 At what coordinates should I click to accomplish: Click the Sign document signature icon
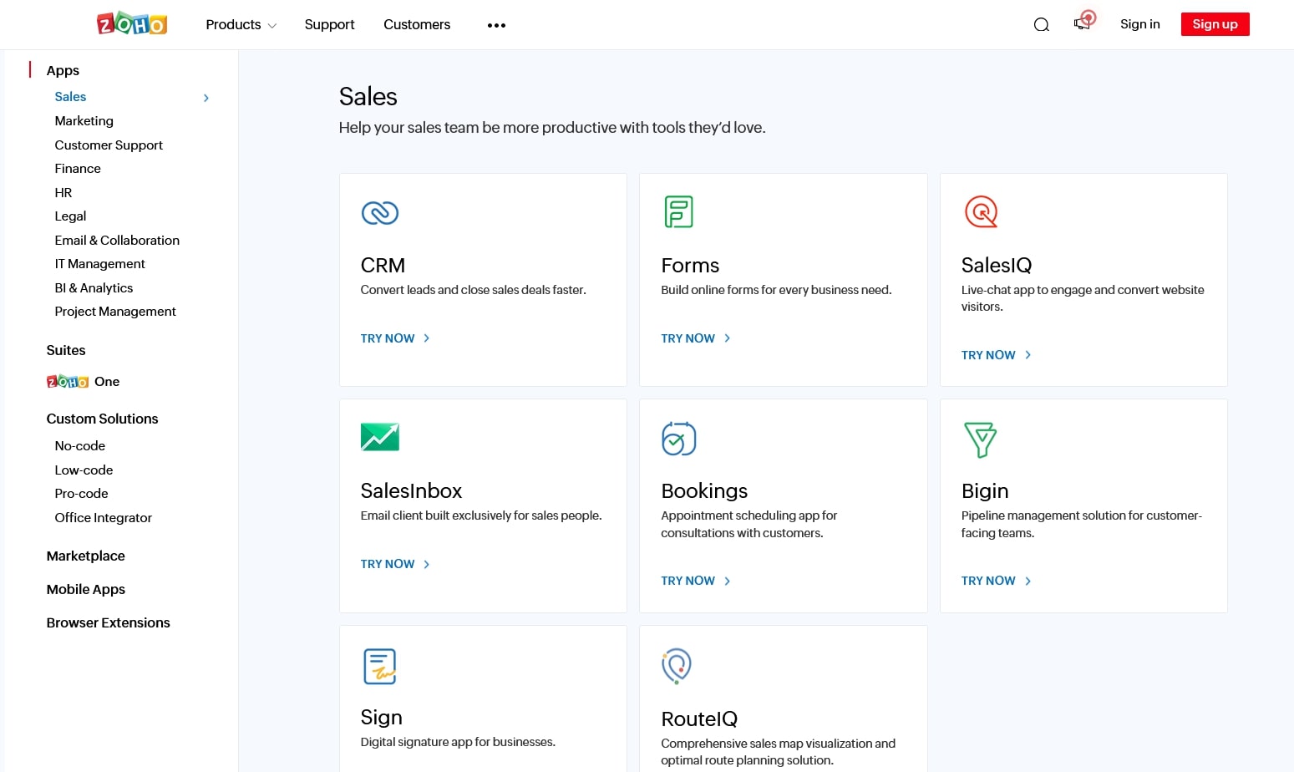point(380,666)
